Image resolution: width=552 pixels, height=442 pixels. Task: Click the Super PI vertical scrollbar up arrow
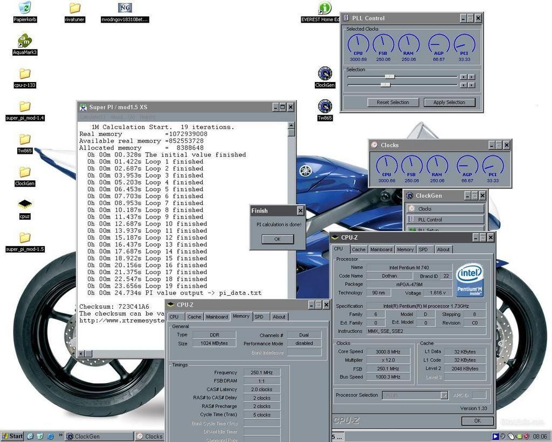(x=291, y=126)
